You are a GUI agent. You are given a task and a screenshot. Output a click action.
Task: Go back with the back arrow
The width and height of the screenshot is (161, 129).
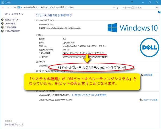coord(3,8)
